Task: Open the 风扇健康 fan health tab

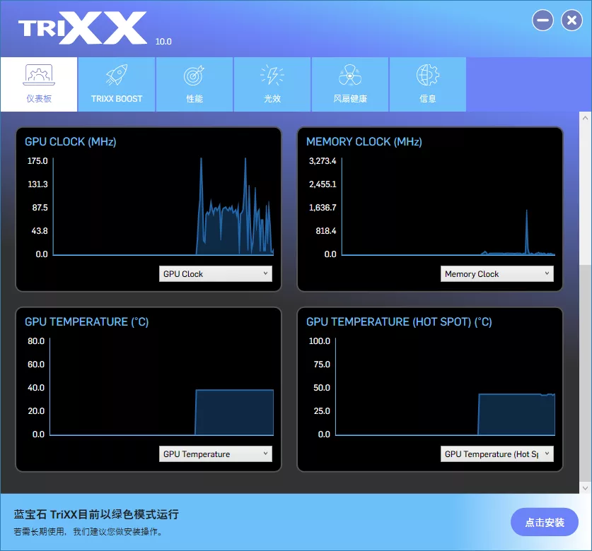Action: tap(350, 85)
